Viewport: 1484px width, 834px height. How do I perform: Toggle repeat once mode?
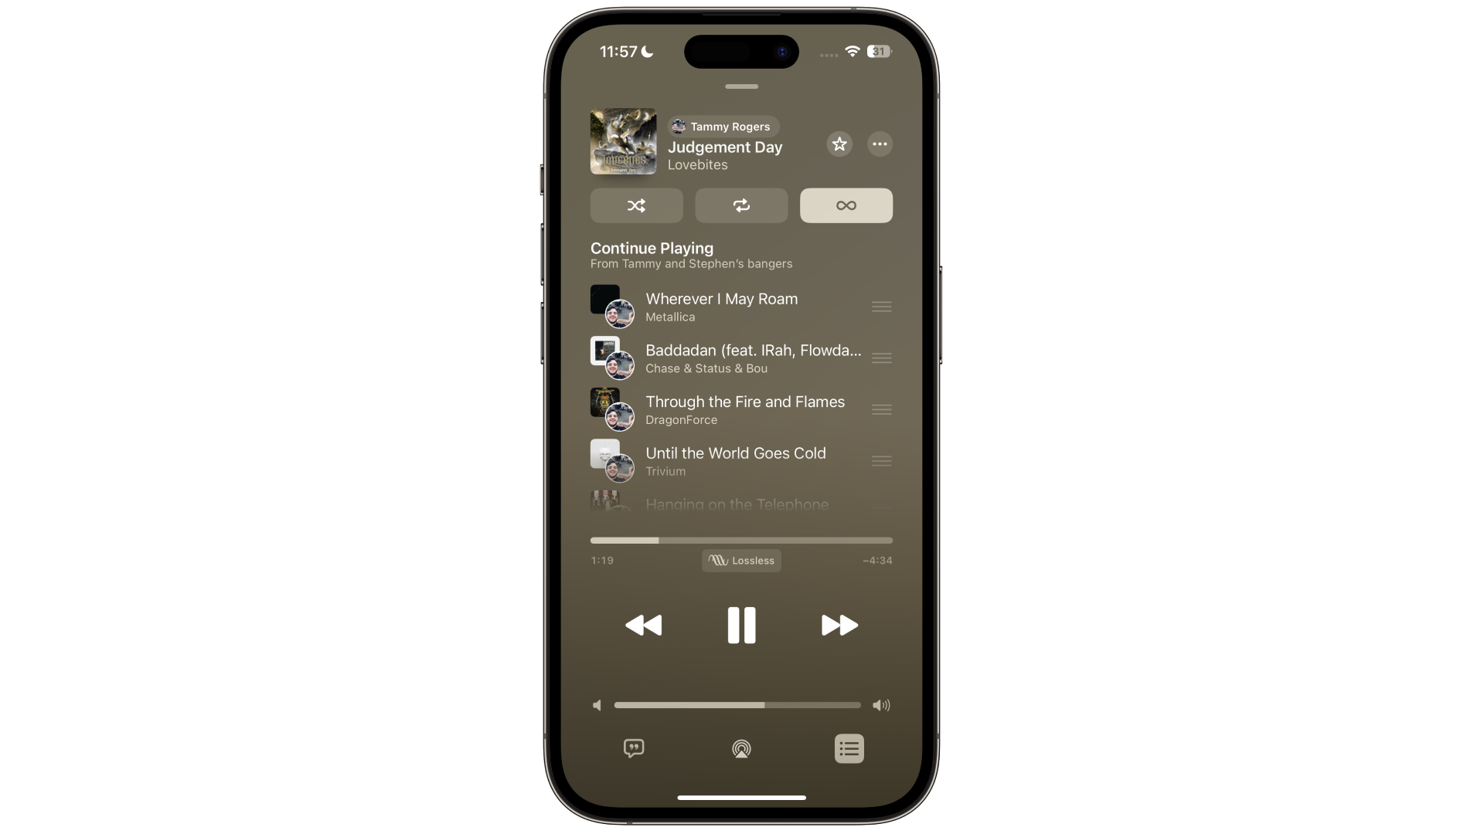pos(741,205)
